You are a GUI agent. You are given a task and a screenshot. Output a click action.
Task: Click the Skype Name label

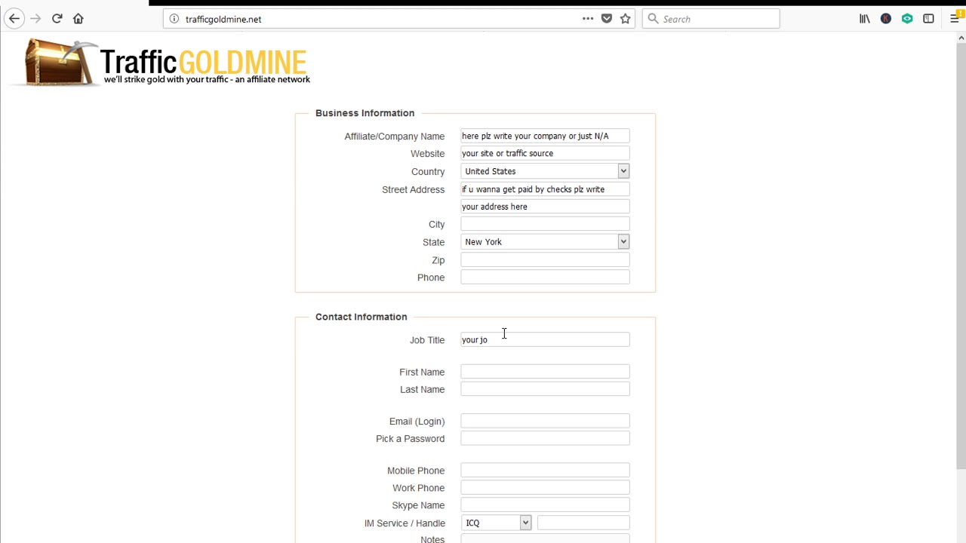418,505
